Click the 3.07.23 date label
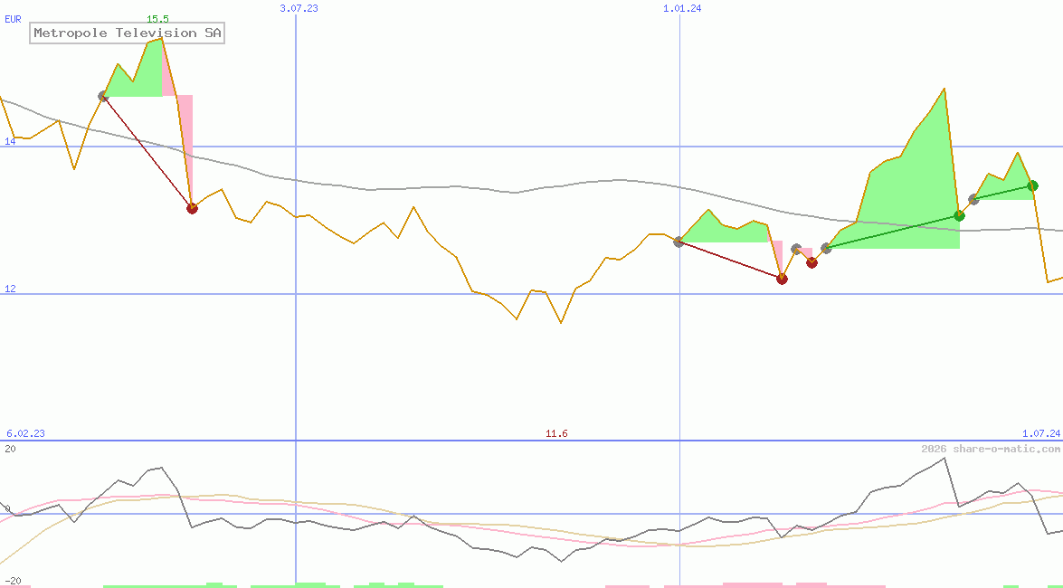The height and width of the screenshot is (588, 1063). click(299, 8)
